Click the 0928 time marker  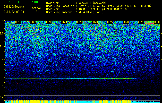coord(126,22)
